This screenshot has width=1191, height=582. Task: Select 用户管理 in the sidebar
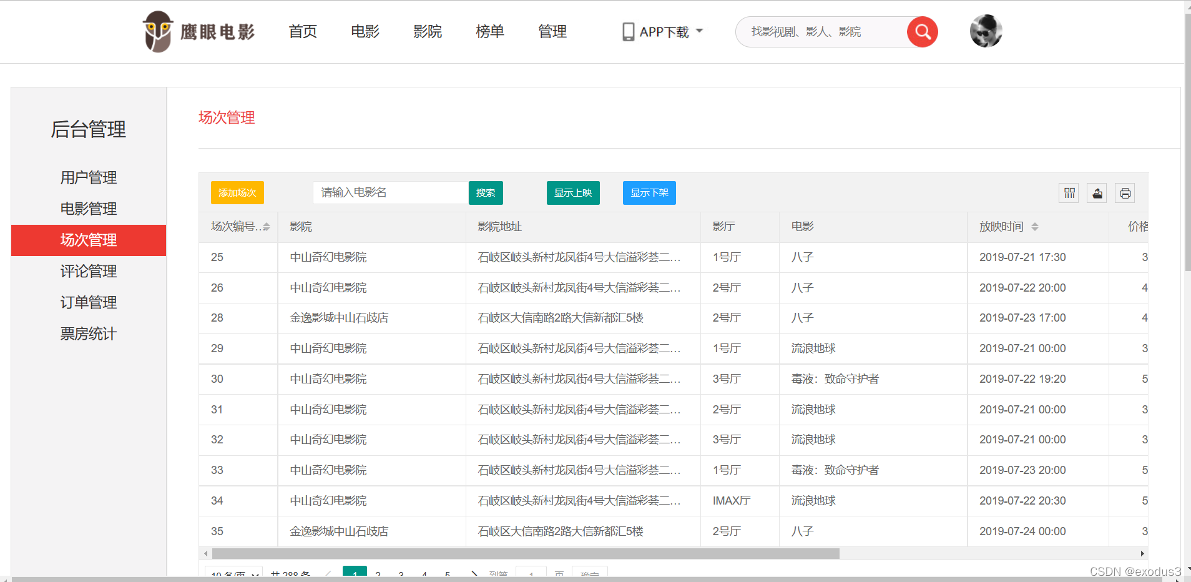point(89,178)
